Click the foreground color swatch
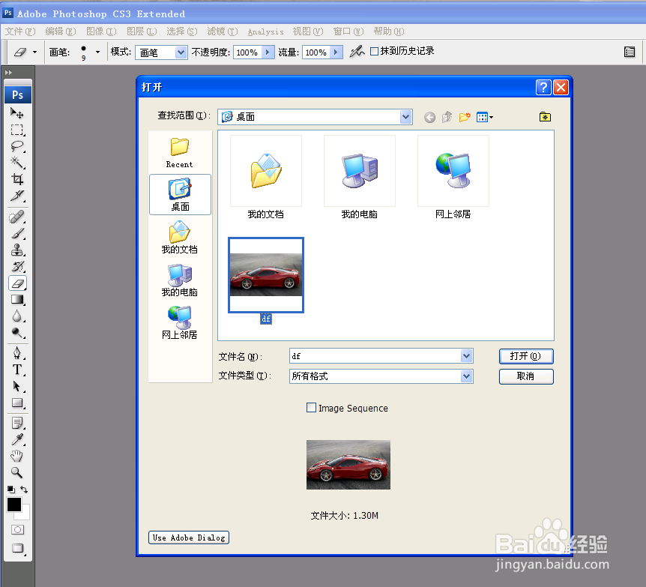The width and height of the screenshot is (646, 587). click(13, 505)
